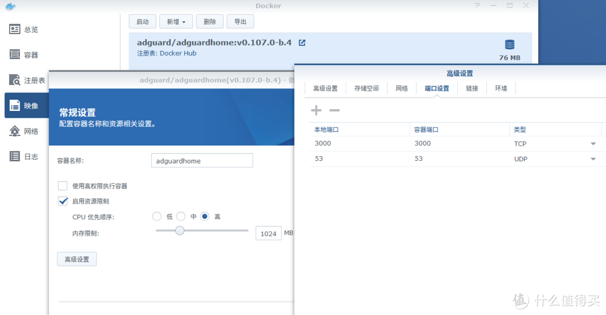The width and height of the screenshot is (606, 315).
Task: Open the 总览 overview sidebar icon
Action: 15,29
